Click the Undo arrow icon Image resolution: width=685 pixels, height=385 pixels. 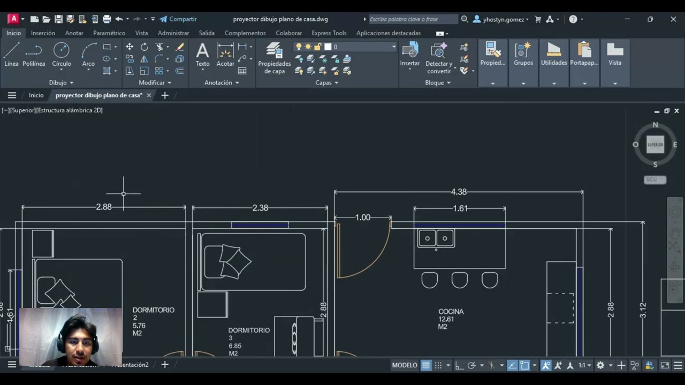(x=119, y=19)
